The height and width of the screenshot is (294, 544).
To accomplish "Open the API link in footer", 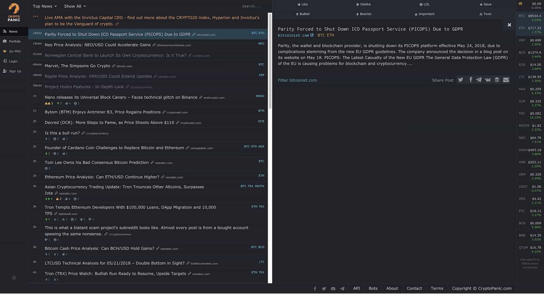I will click(x=356, y=288).
